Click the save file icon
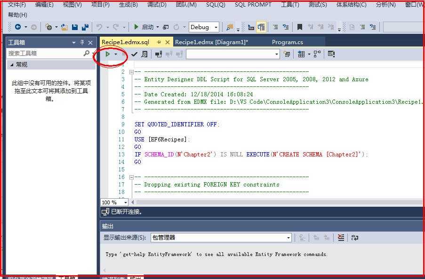The image size is (425, 279). [75, 27]
